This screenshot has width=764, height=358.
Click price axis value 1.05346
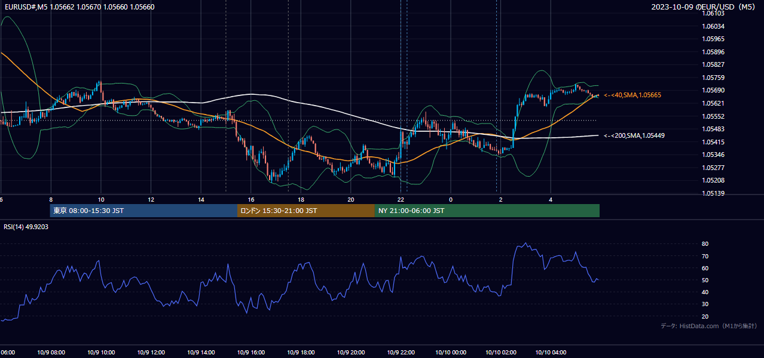point(713,155)
